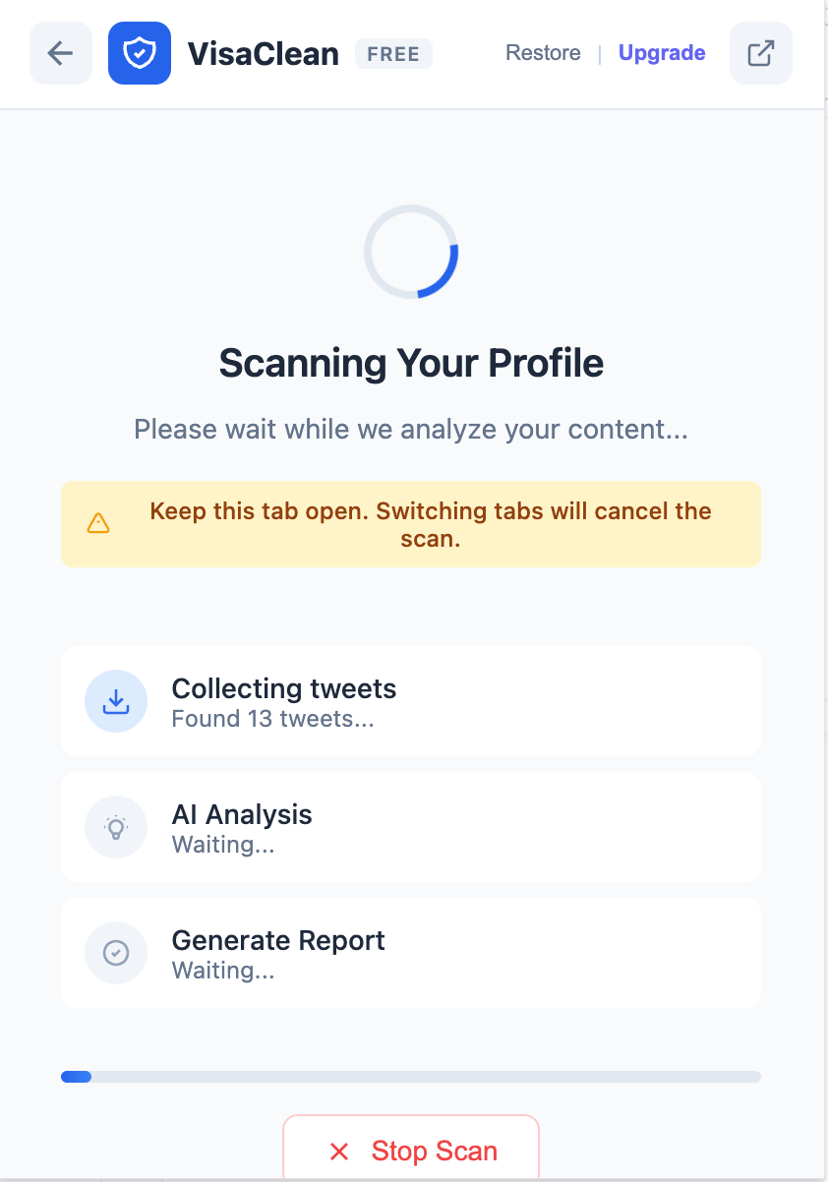Open the Restore link

click(x=543, y=53)
